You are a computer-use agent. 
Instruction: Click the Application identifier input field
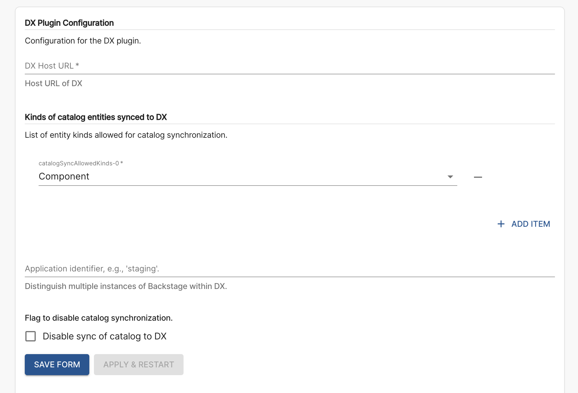coord(289,269)
